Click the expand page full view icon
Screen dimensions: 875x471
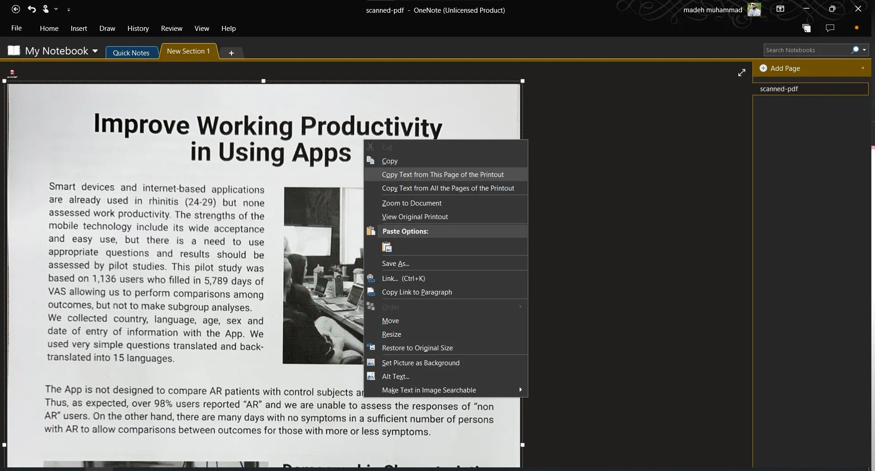click(742, 73)
